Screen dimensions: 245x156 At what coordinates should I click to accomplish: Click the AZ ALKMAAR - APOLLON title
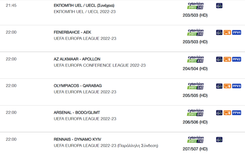coord(77,59)
